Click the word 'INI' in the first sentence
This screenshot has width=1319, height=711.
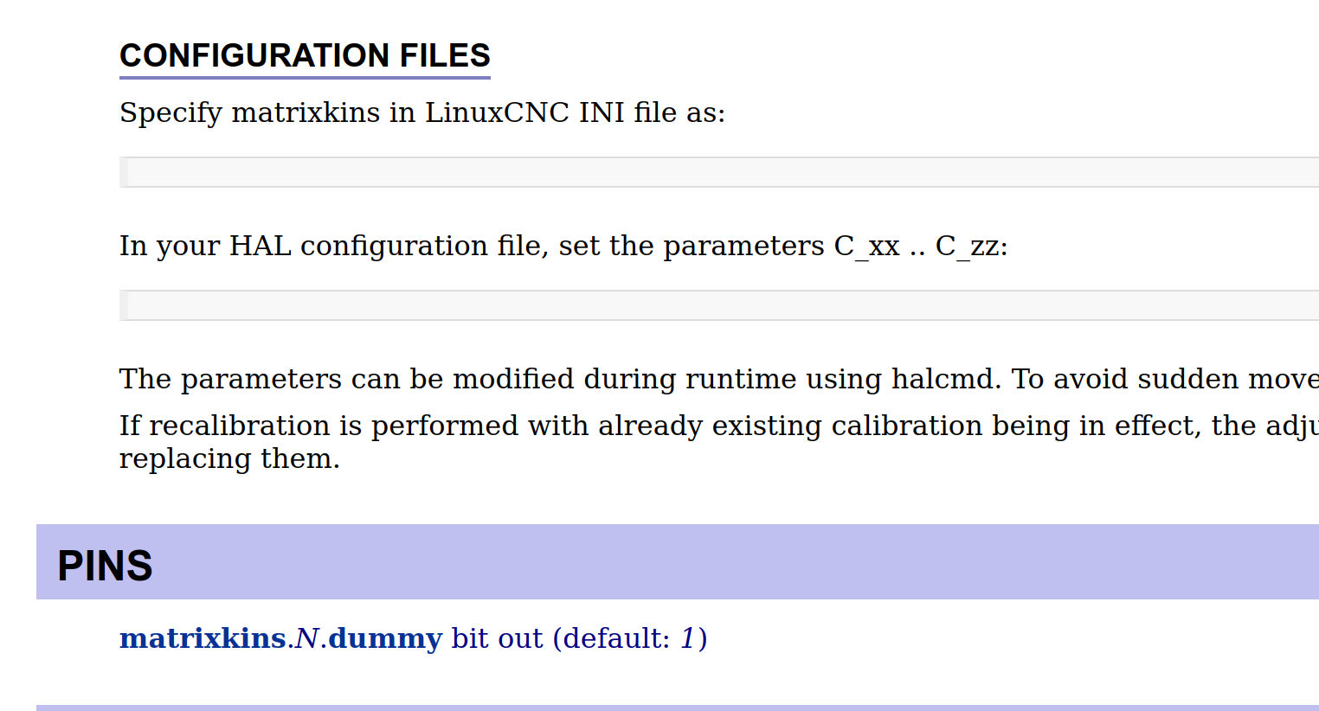(x=602, y=113)
